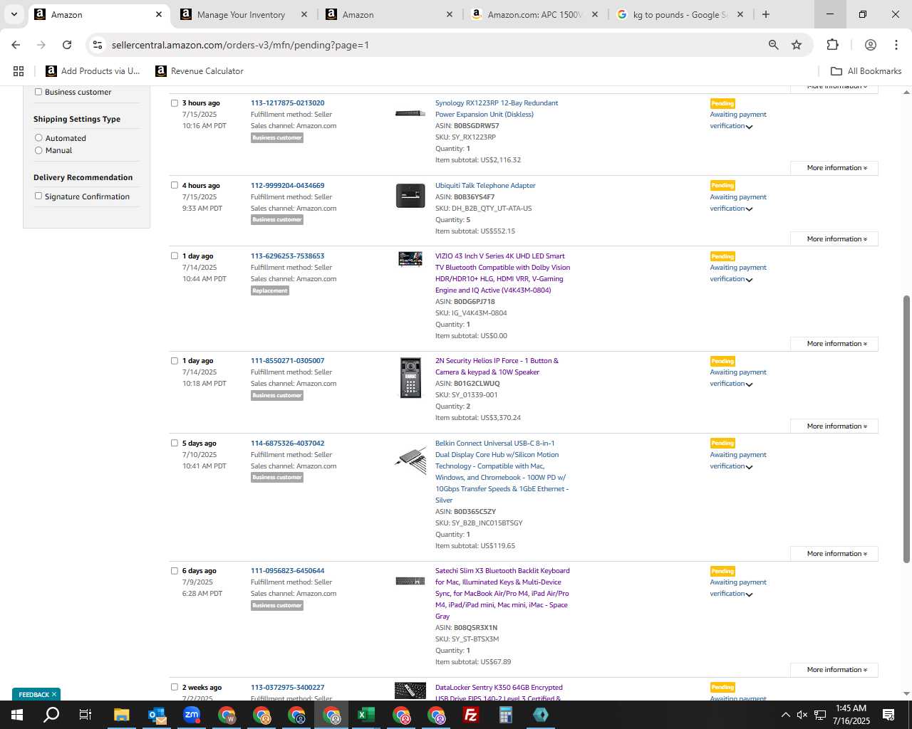The image size is (912, 729).
Task: Open the Chrome three-dot menu
Action: coord(896,45)
